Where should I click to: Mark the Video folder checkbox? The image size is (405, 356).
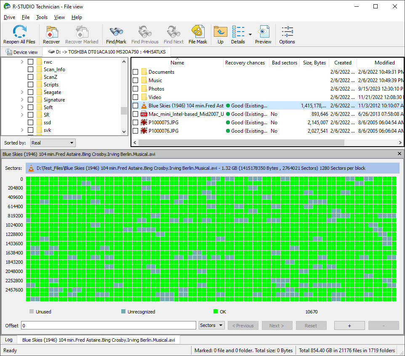135,97
